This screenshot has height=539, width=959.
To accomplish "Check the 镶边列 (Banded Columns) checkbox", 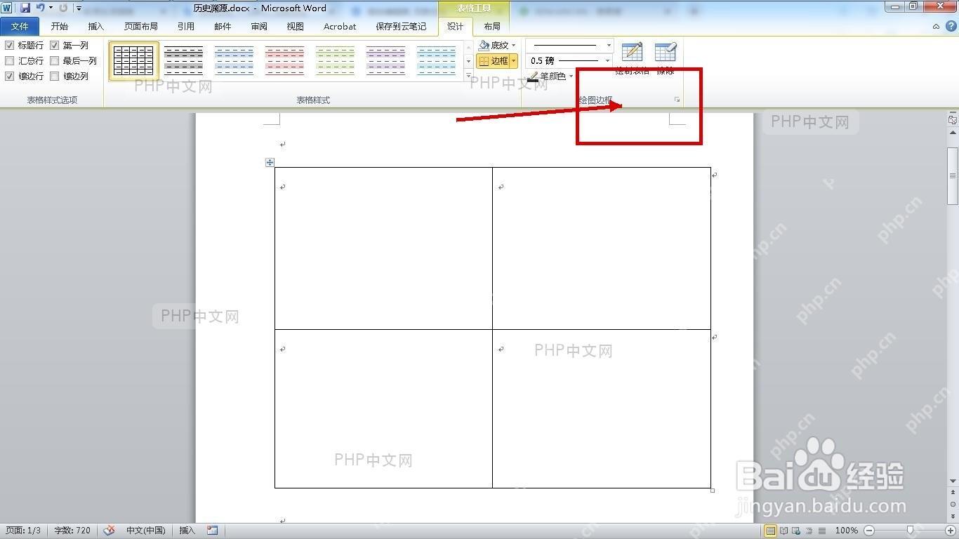I will (55, 76).
